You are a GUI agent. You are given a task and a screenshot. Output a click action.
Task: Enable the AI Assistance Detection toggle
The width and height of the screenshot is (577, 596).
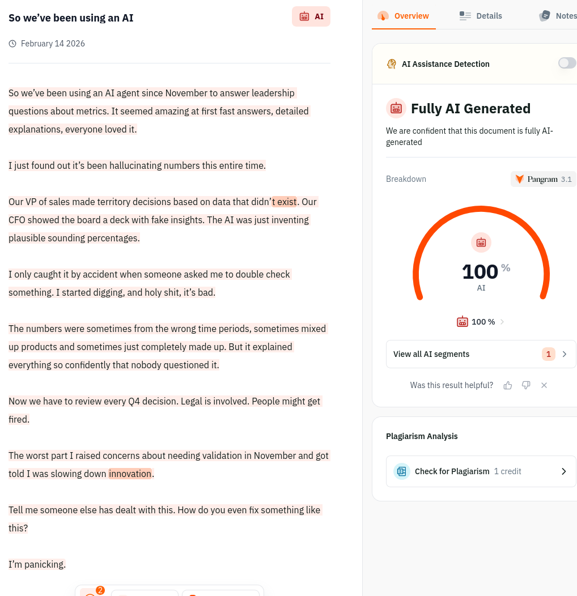[567, 63]
